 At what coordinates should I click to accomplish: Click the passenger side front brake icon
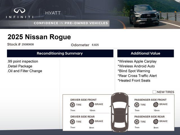click(156, 105)
